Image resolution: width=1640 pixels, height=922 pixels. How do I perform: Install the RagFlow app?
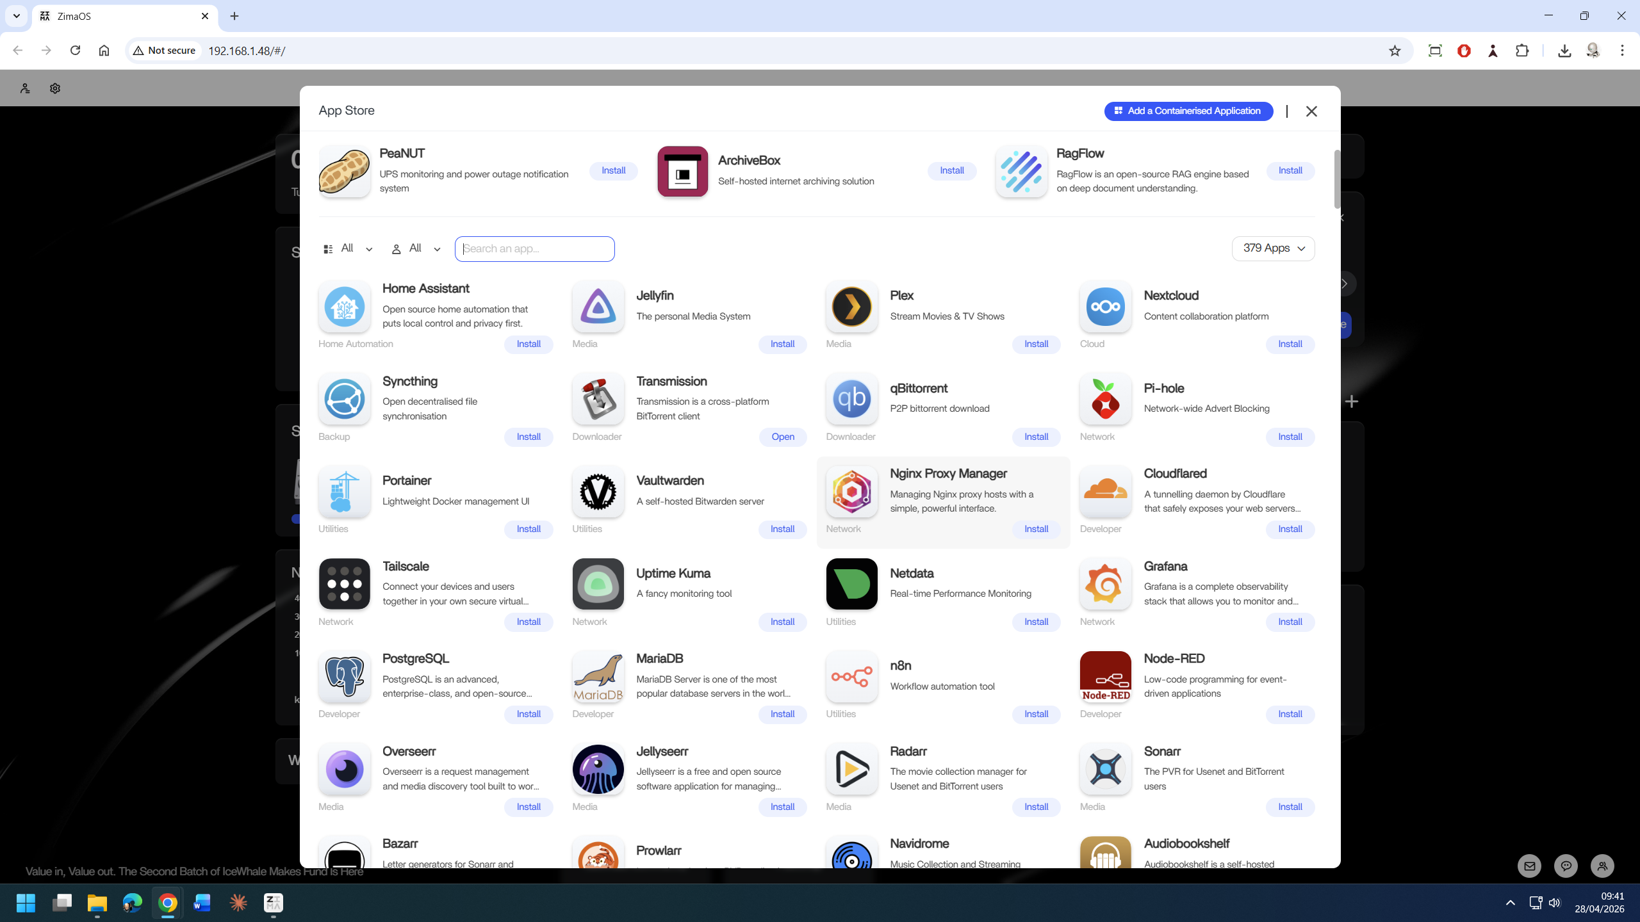(x=1290, y=170)
